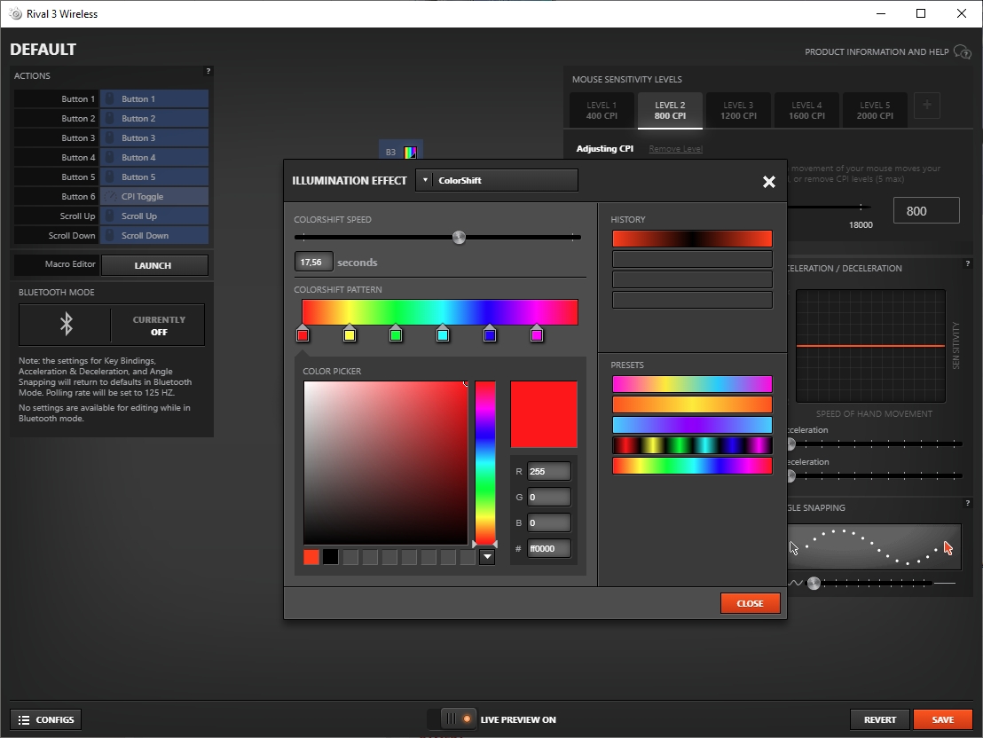Click the Remove Level link
This screenshot has width=983, height=738.
[x=675, y=149]
